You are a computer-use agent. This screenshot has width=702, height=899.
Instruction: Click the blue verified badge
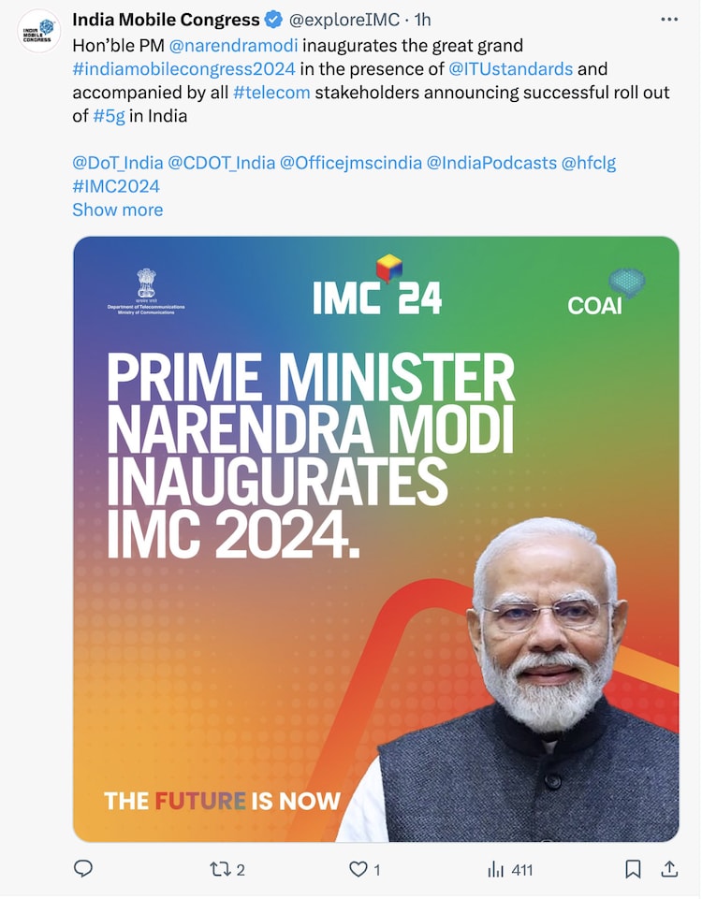(x=274, y=20)
